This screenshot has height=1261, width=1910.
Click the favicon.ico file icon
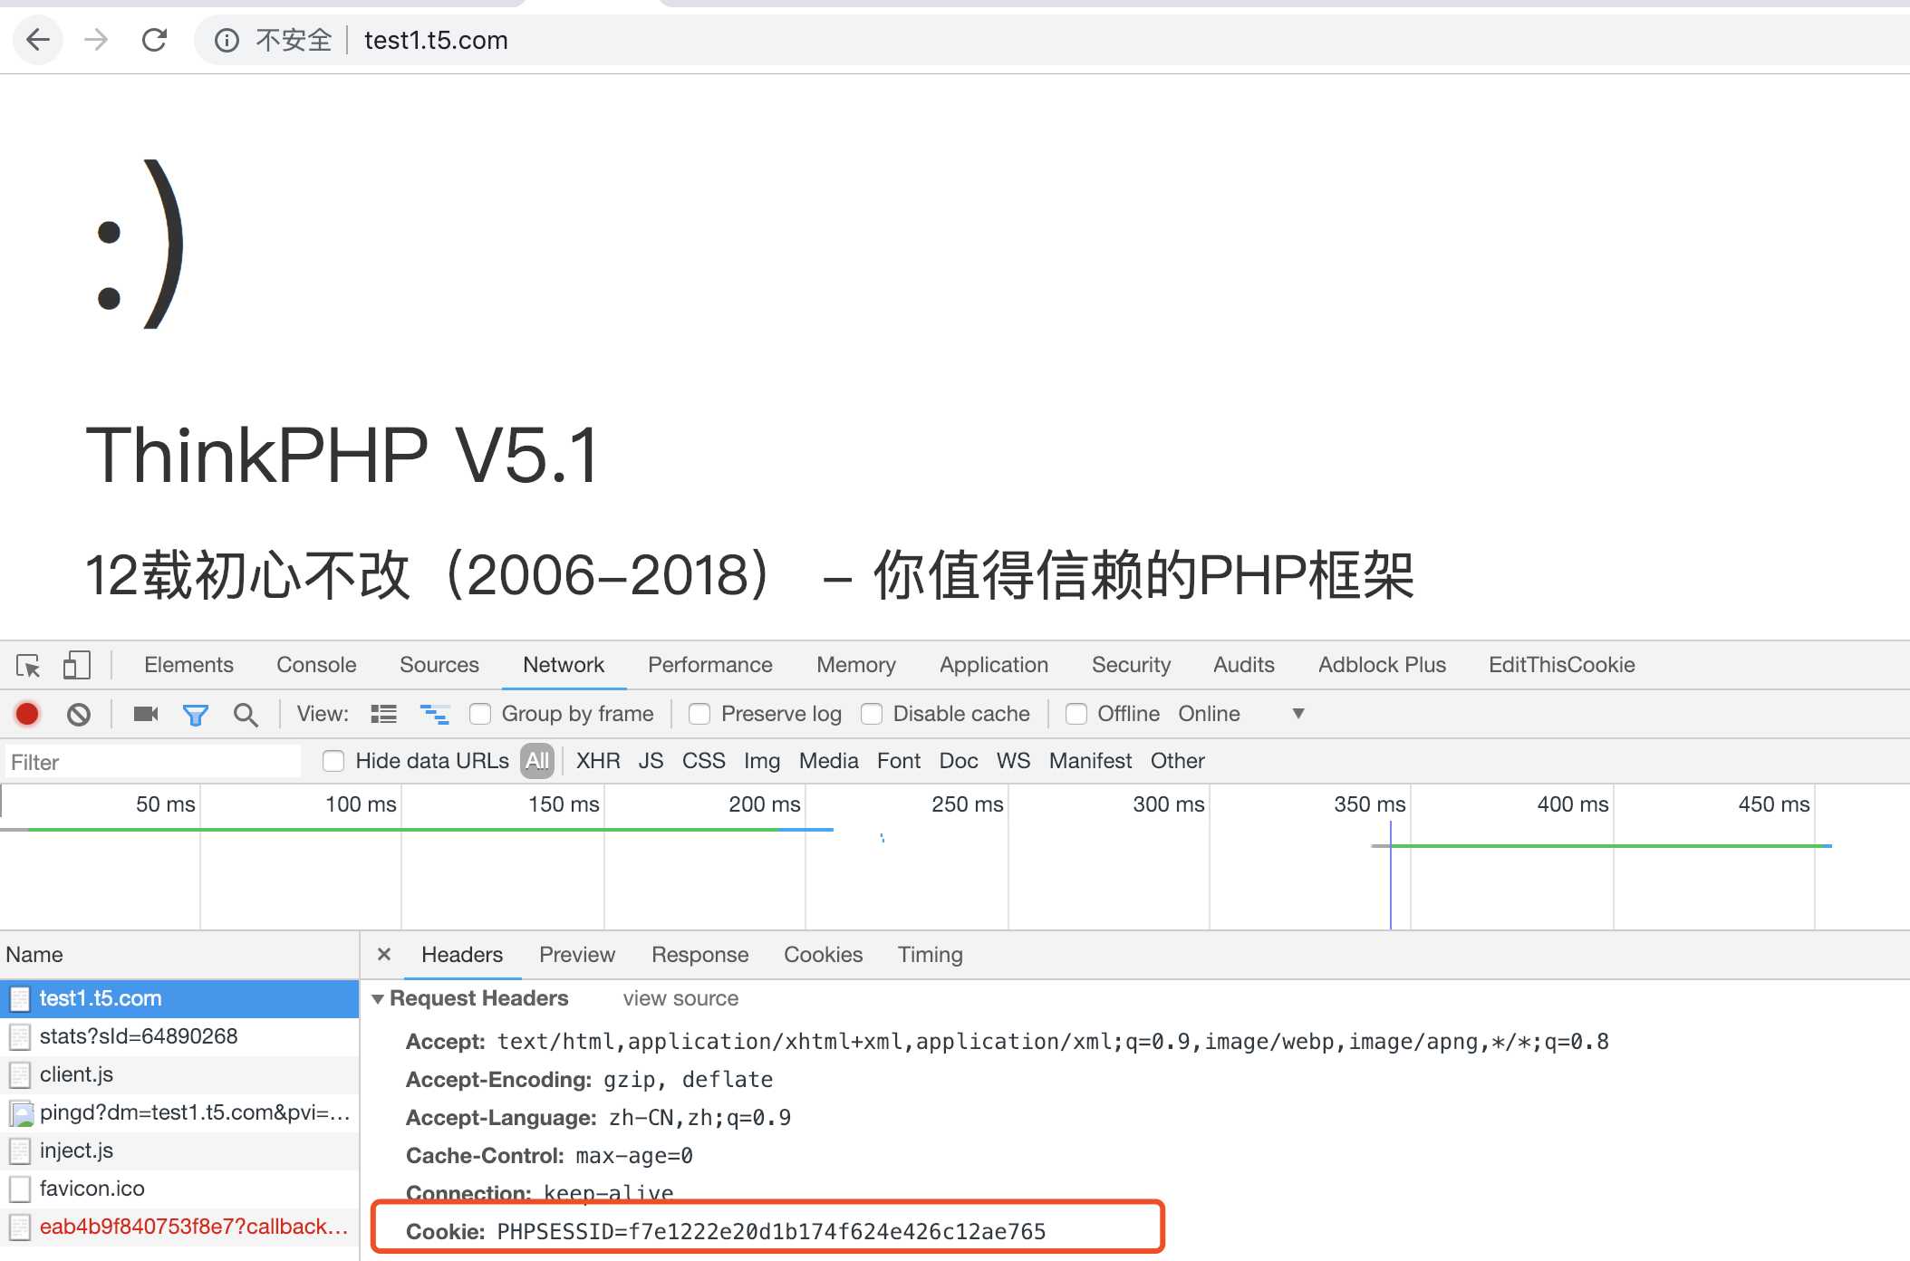click(20, 1189)
